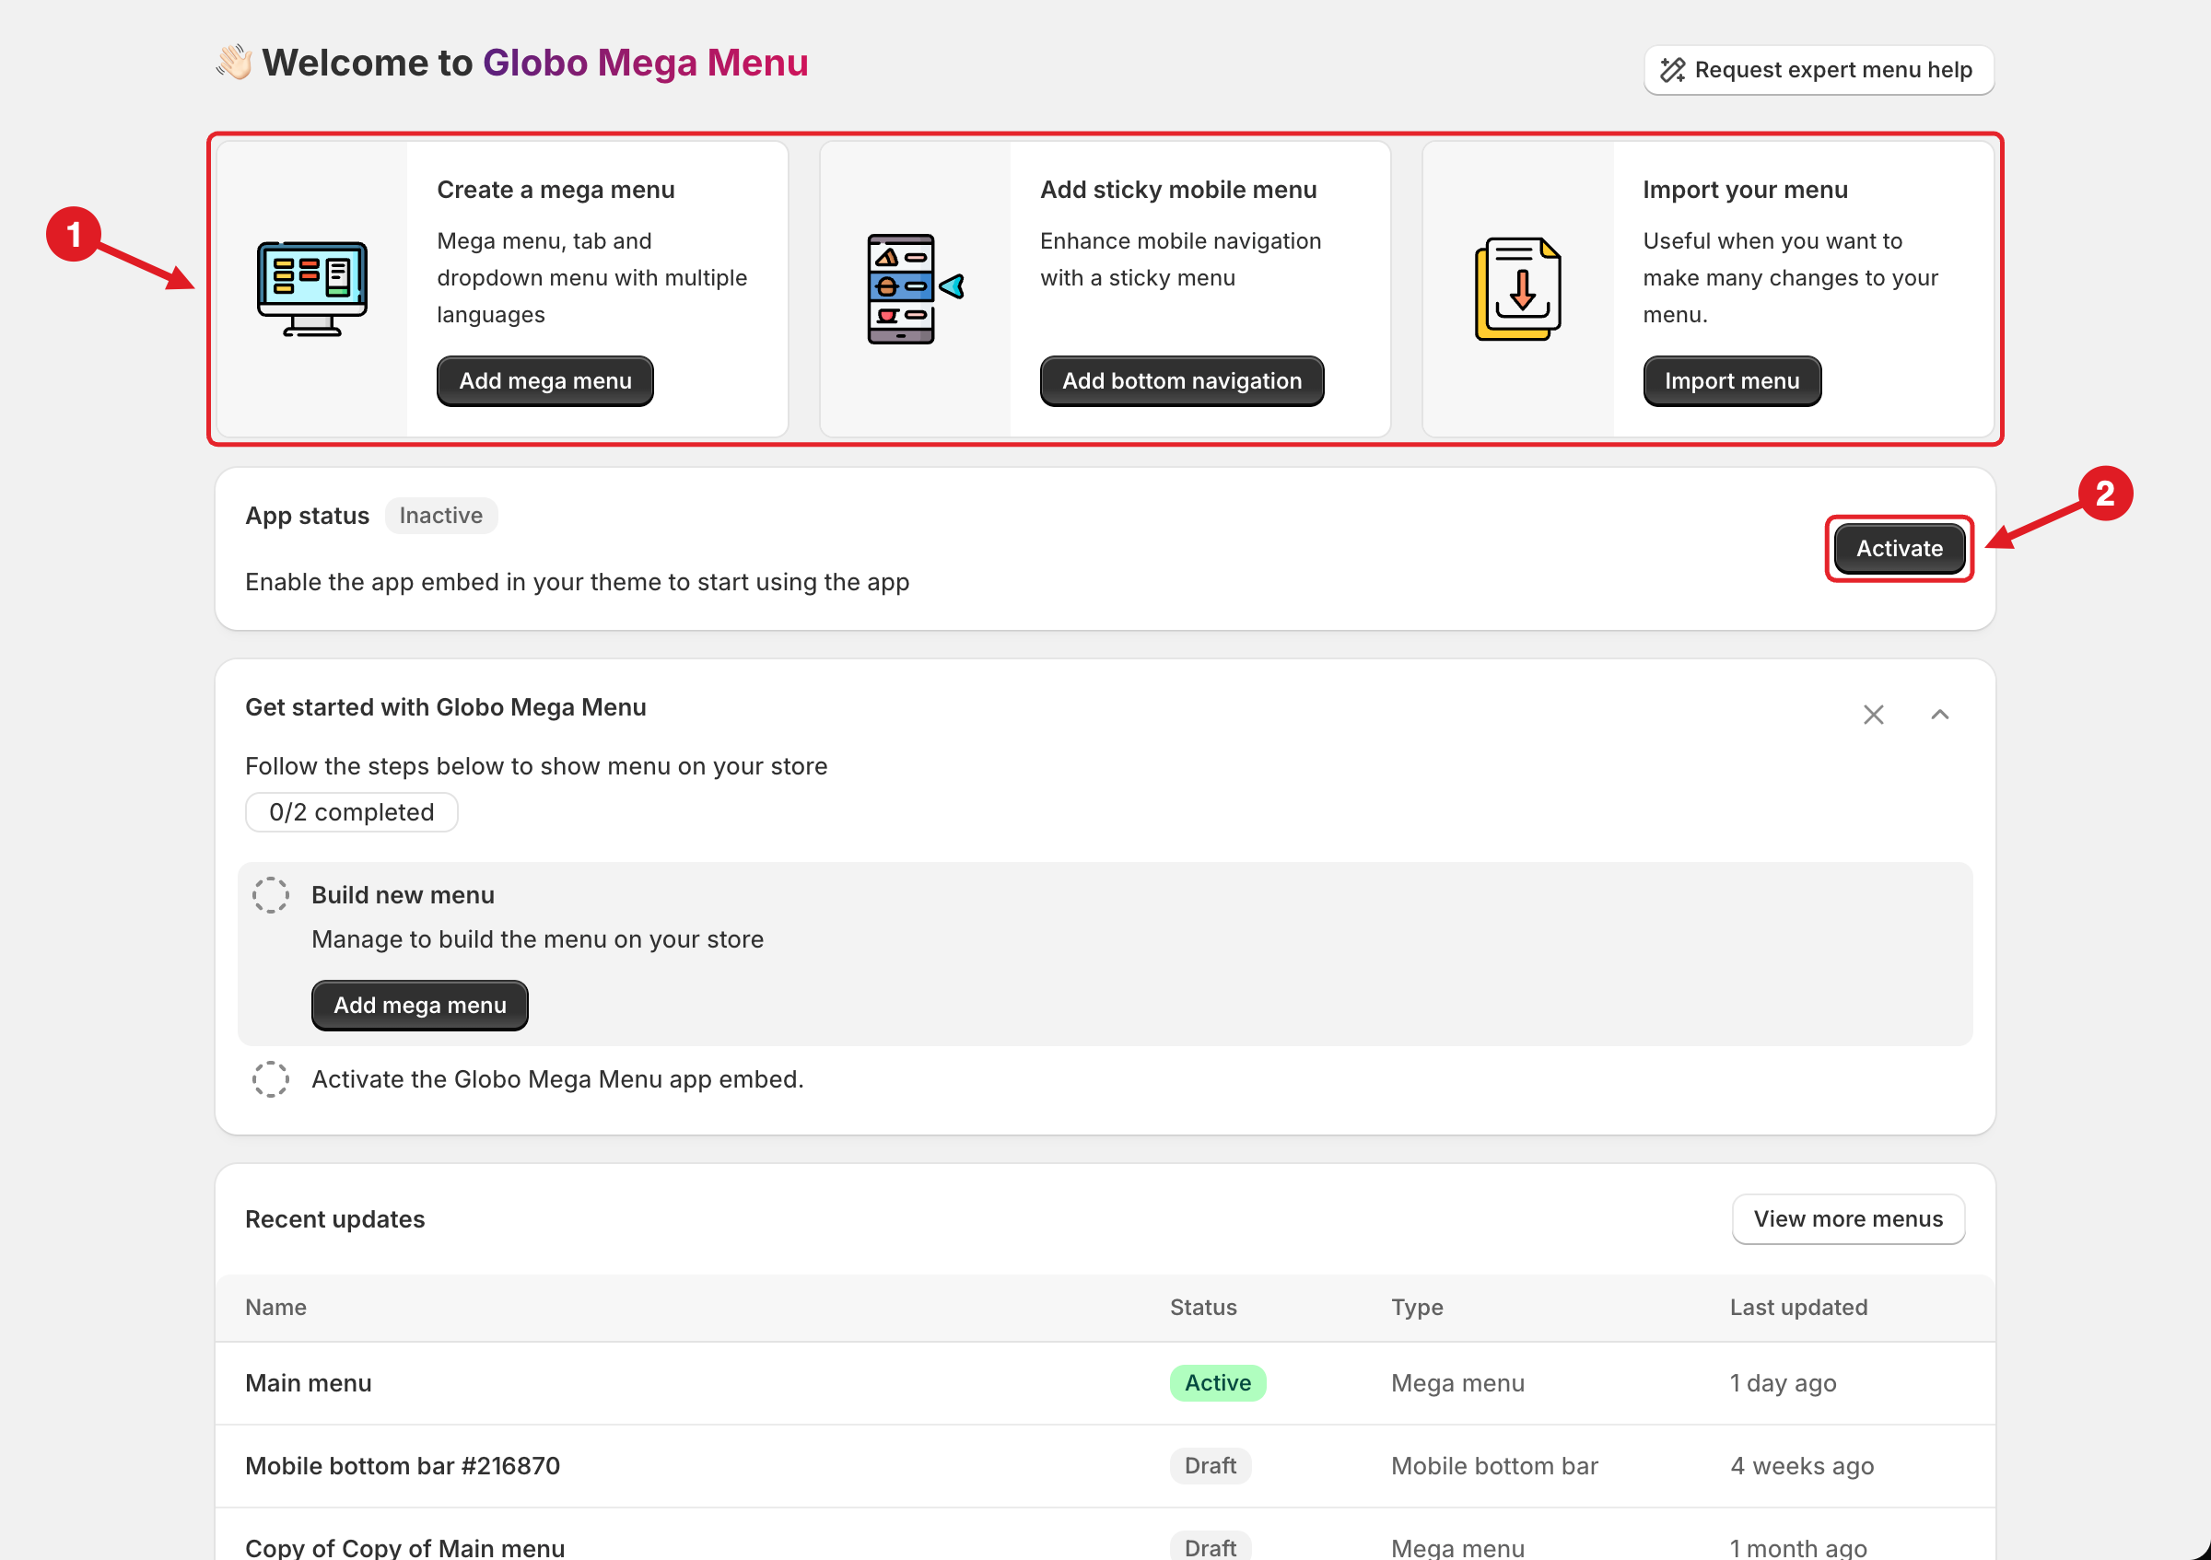Screen dimensions: 2211x1560
Task: Click the Add sticky mobile menu card title
Action: point(1177,190)
